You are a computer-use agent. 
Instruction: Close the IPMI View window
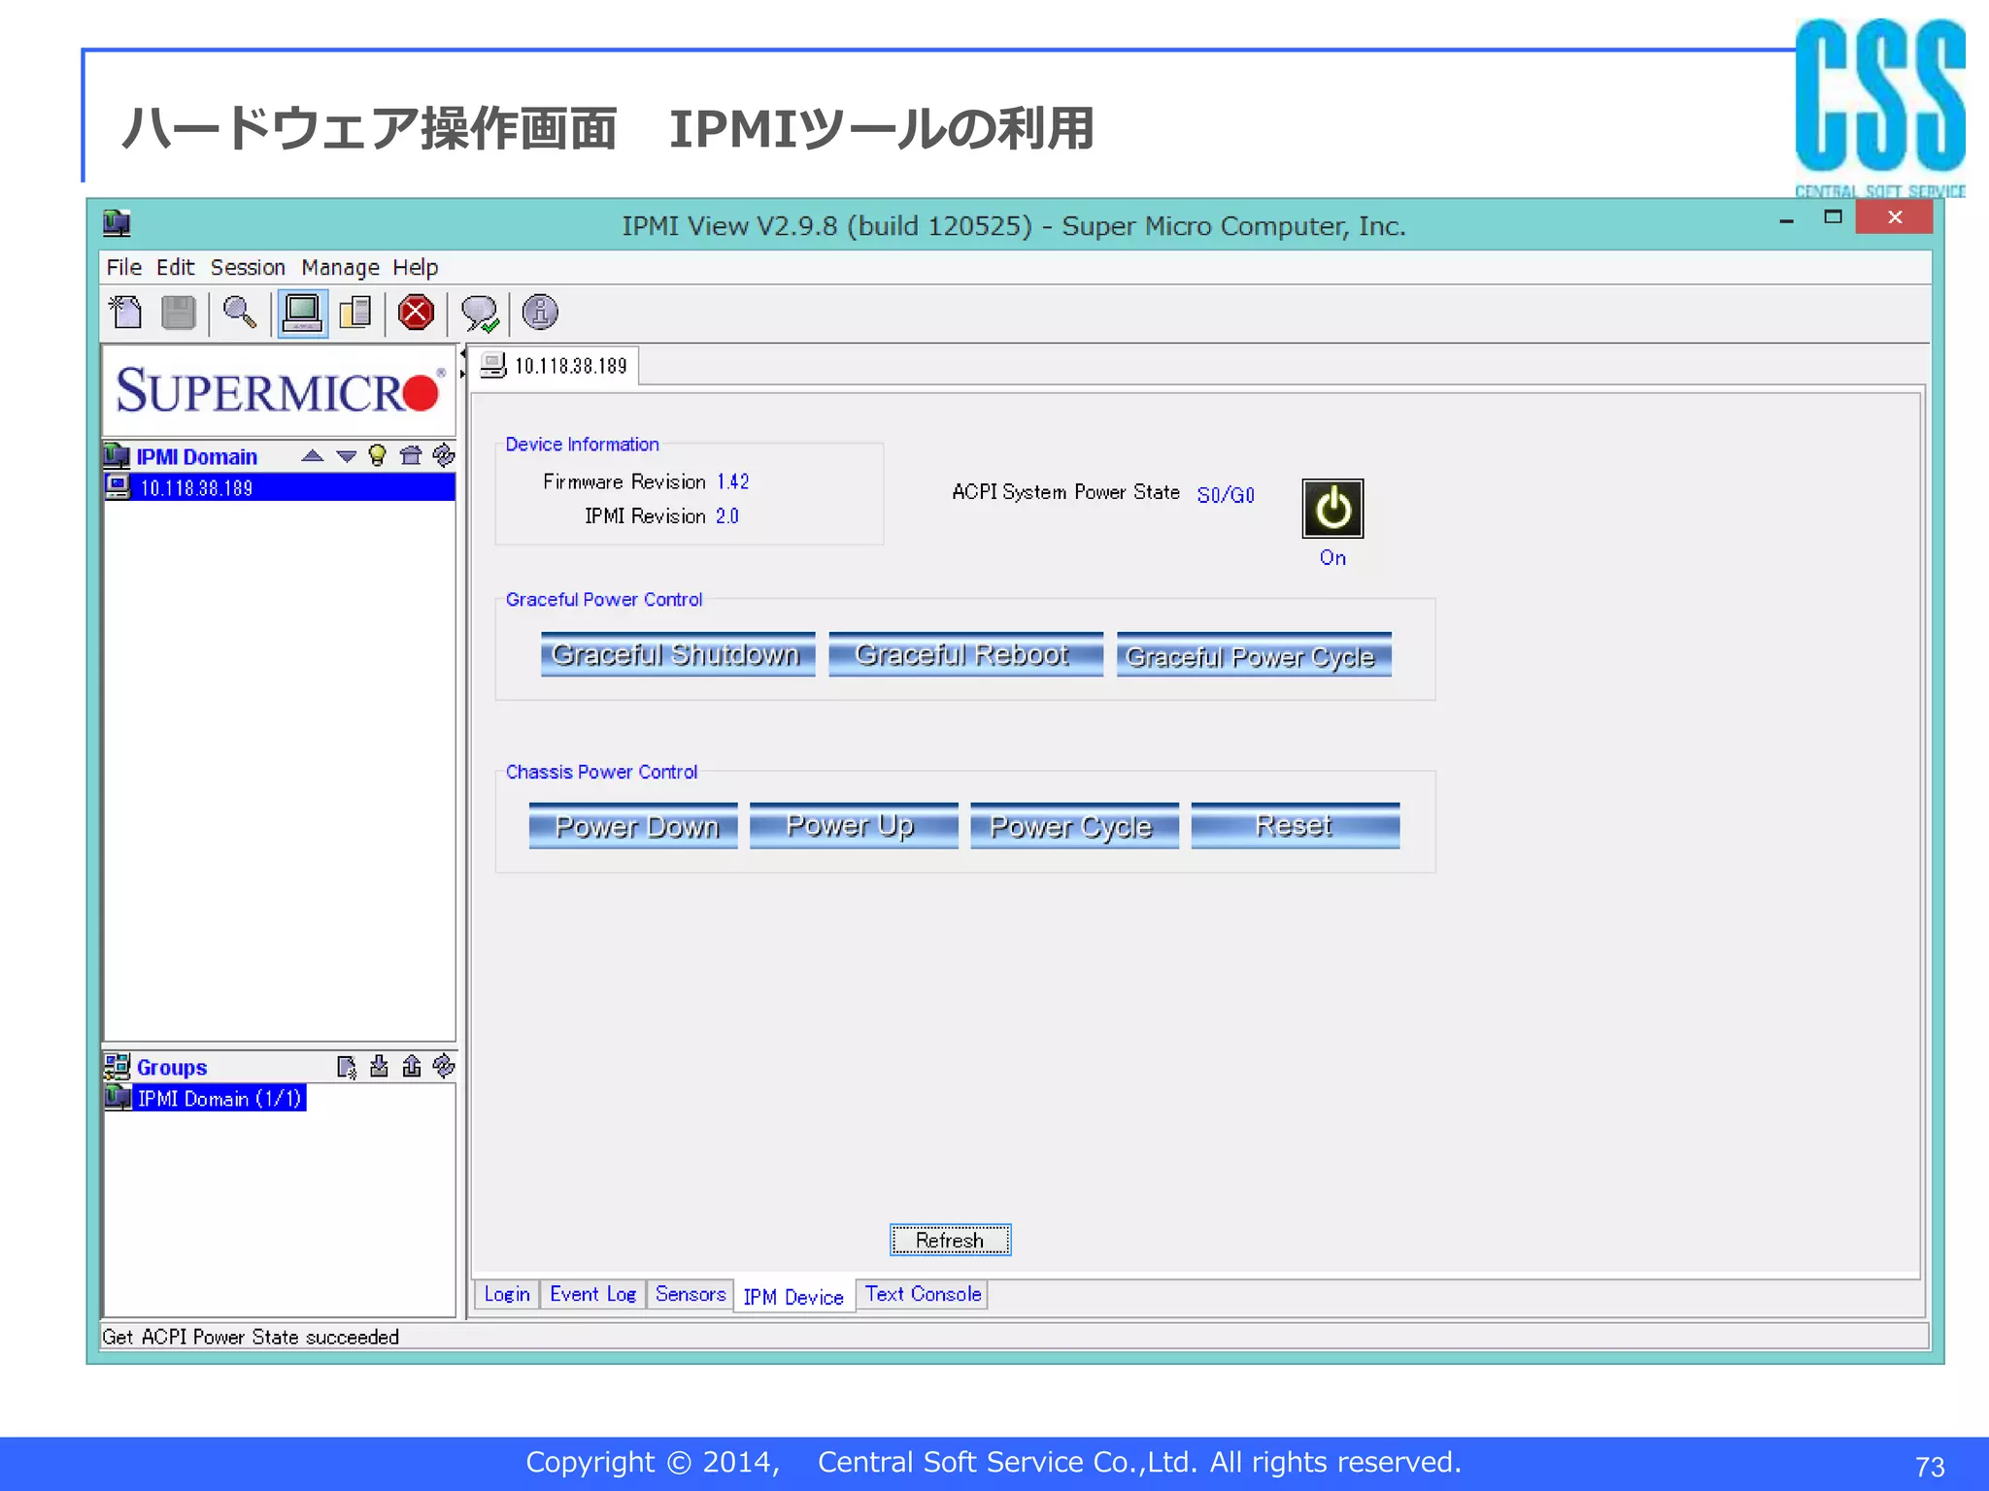pyautogui.click(x=1895, y=217)
